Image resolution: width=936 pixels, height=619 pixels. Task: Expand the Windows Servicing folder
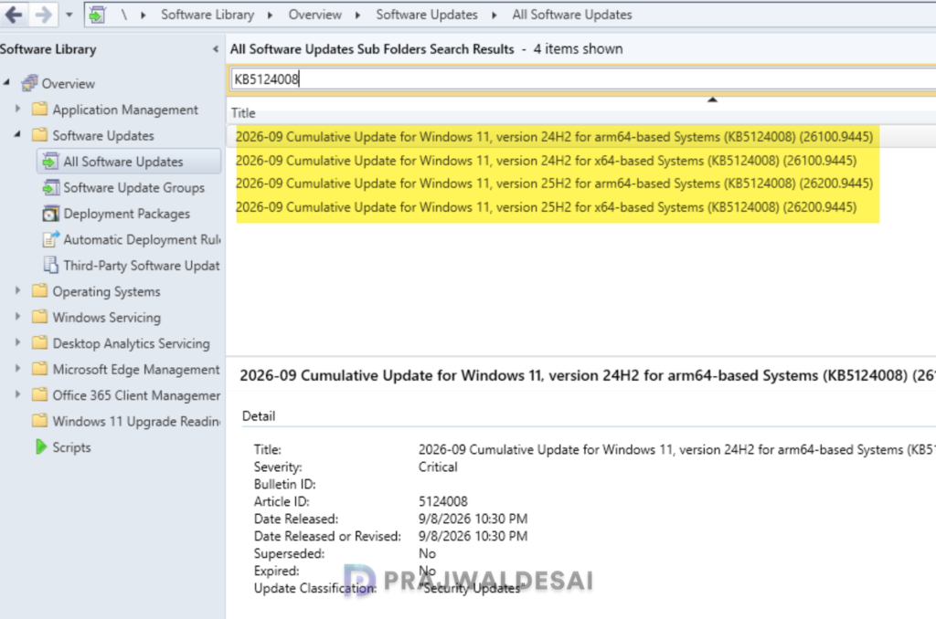(x=18, y=317)
